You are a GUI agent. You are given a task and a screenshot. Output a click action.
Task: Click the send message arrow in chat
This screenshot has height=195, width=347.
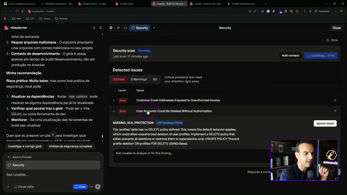[x=98, y=187]
